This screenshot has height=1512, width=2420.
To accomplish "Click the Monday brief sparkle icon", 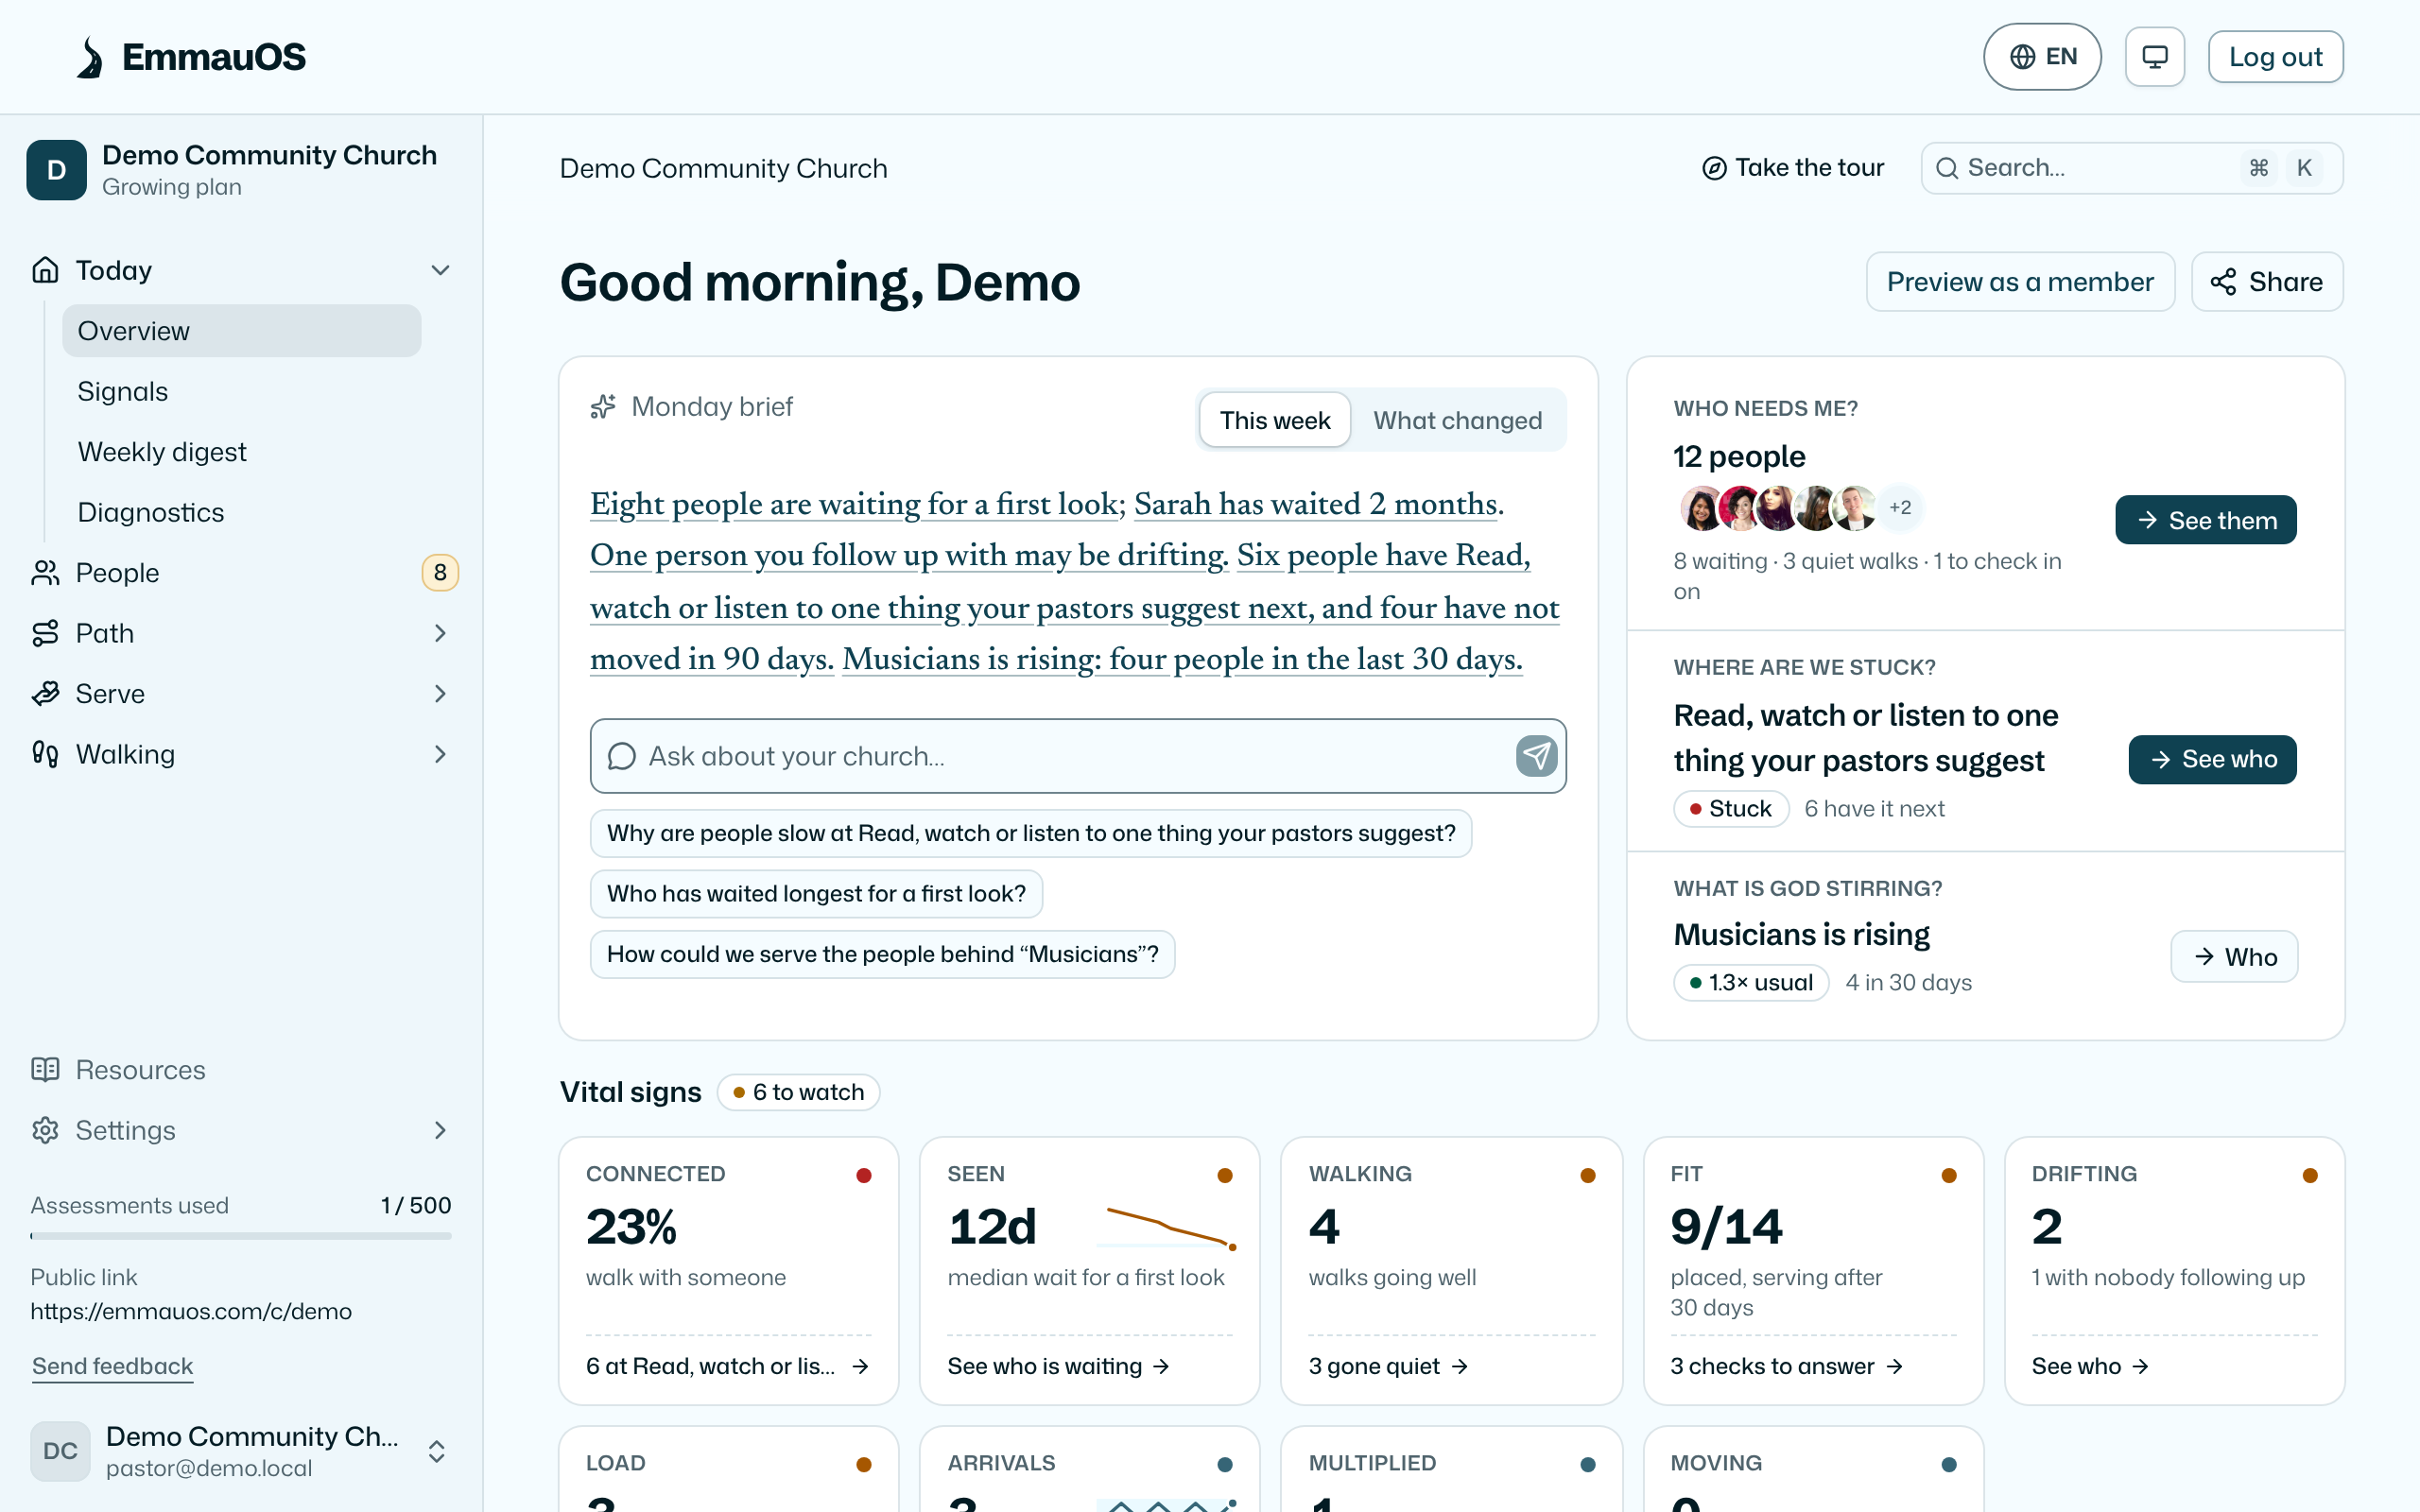I will click(x=603, y=407).
